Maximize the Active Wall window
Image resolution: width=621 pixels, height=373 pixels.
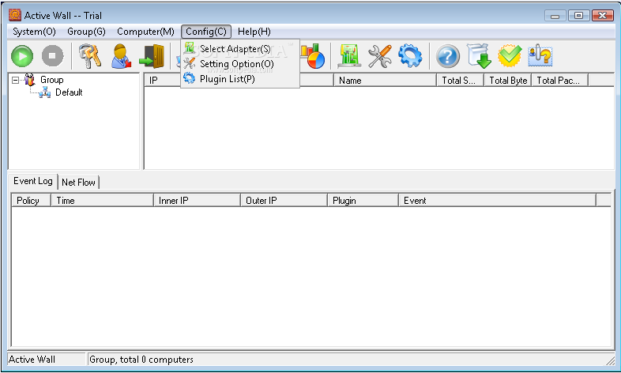click(578, 16)
